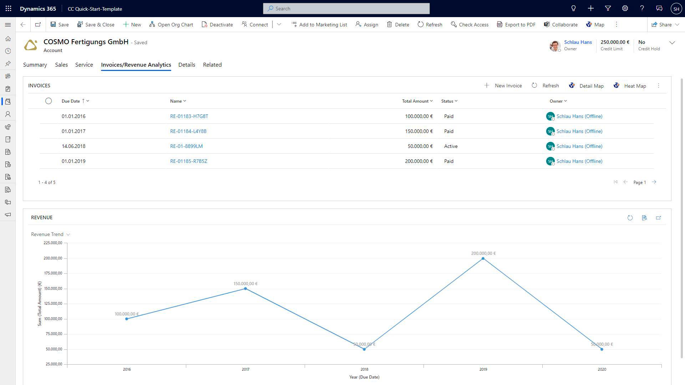Screen dimensions: 685x385
Task: Navigate to next page using arrow
Action: pyautogui.click(x=655, y=182)
